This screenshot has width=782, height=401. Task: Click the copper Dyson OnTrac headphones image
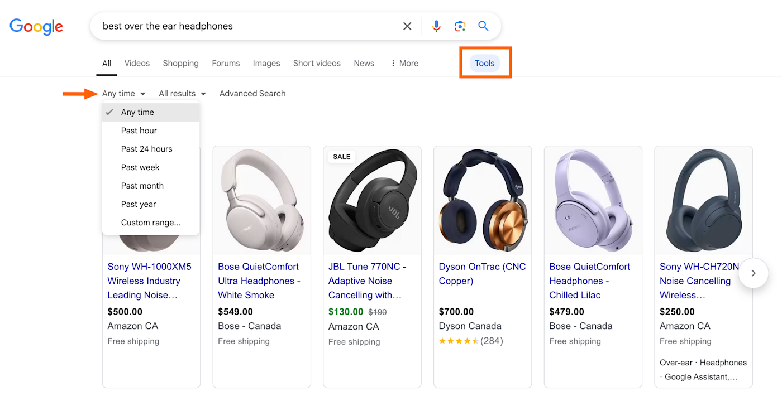(483, 200)
